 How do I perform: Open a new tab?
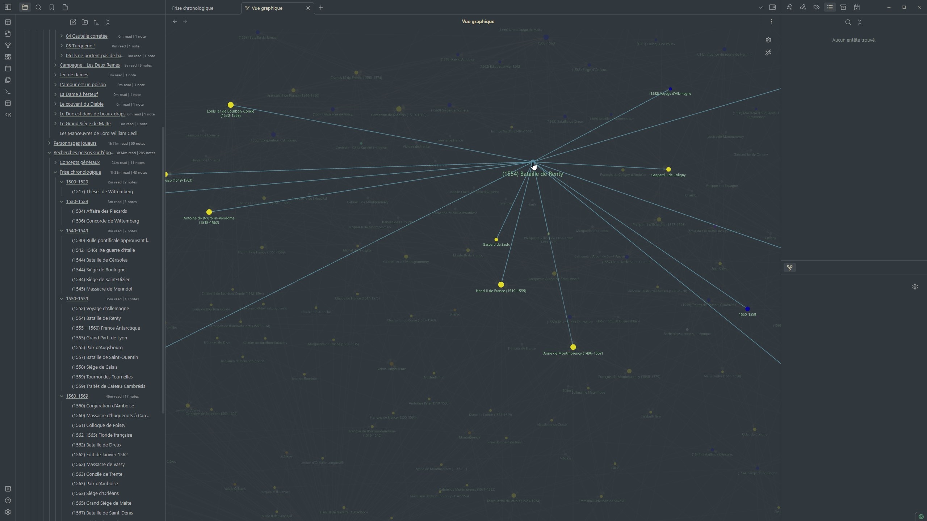(x=320, y=8)
